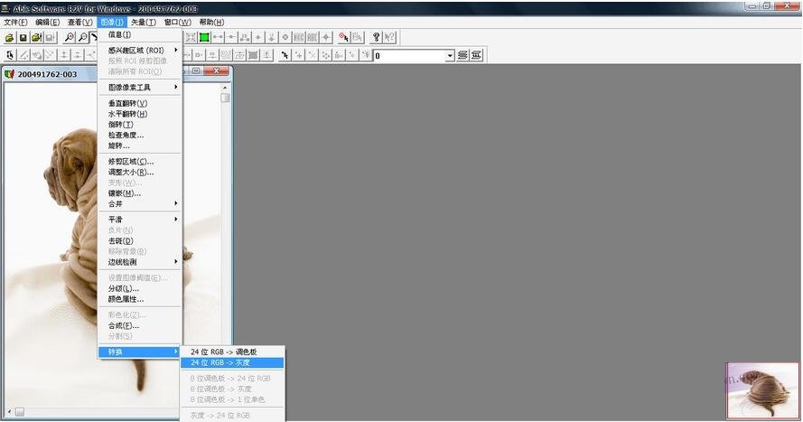Open the 文件(F) menu
The image size is (803, 422).
click(x=15, y=22)
